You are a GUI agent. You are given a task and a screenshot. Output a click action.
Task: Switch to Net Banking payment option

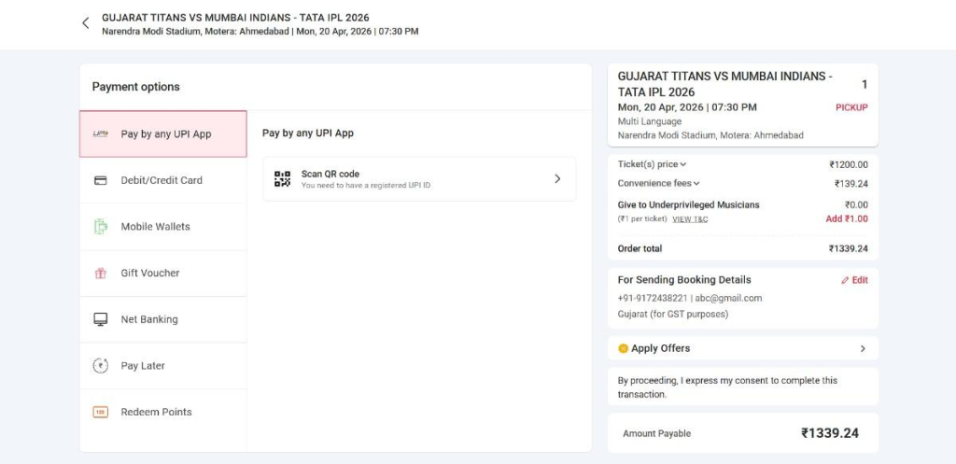click(149, 319)
